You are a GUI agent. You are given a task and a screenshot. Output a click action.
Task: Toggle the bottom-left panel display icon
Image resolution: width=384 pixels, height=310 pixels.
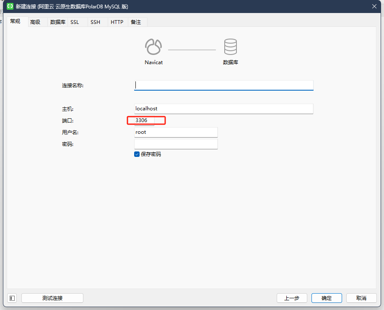coord(12,298)
